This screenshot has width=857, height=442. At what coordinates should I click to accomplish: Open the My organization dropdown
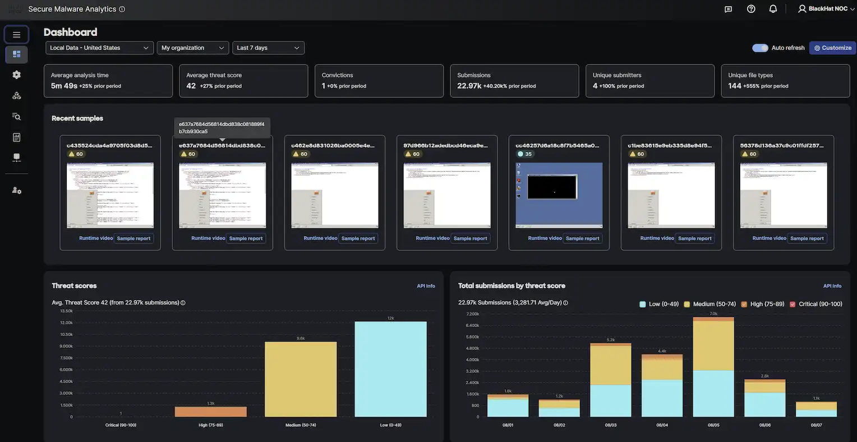click(192, 47)
